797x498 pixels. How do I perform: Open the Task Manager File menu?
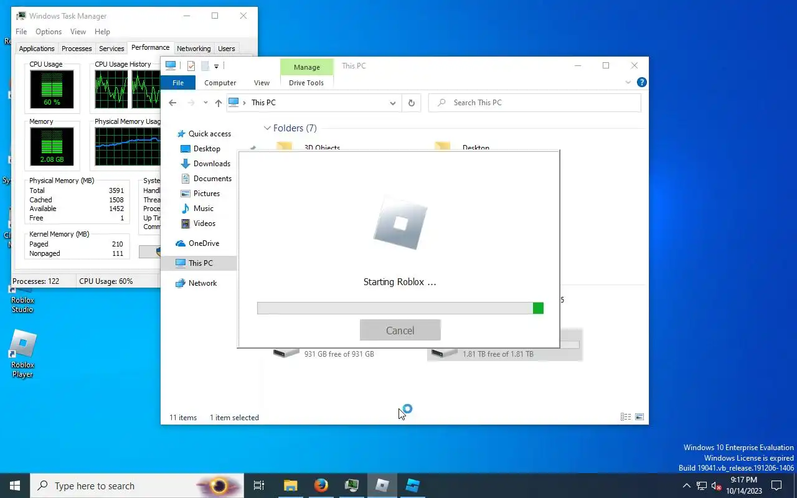point(21,32)
